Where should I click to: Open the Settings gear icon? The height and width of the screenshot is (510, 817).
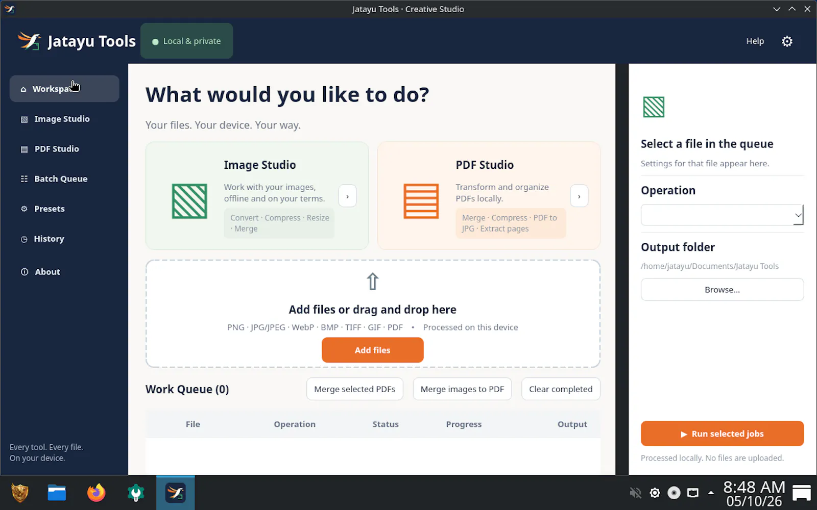(x=787, y=41)
